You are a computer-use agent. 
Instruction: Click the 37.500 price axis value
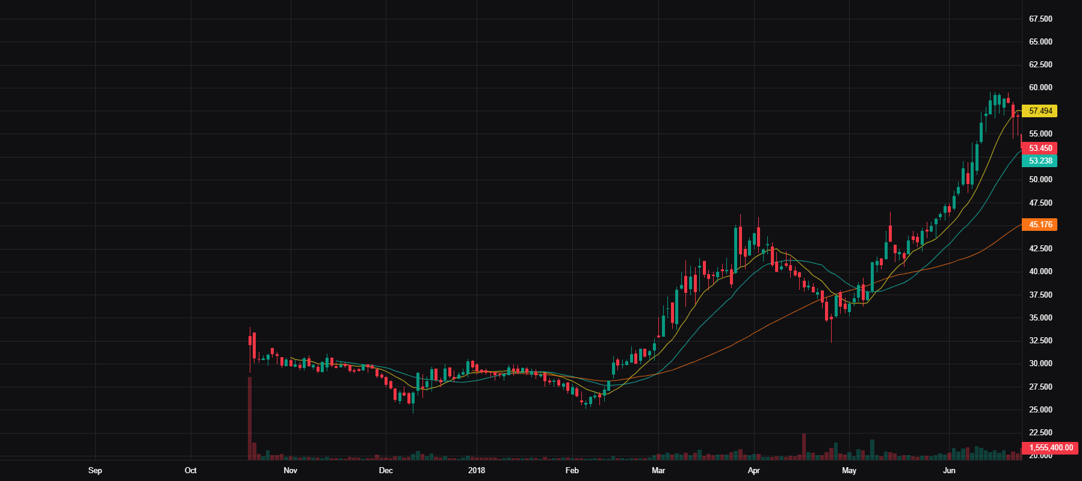tap(1040, 295)
